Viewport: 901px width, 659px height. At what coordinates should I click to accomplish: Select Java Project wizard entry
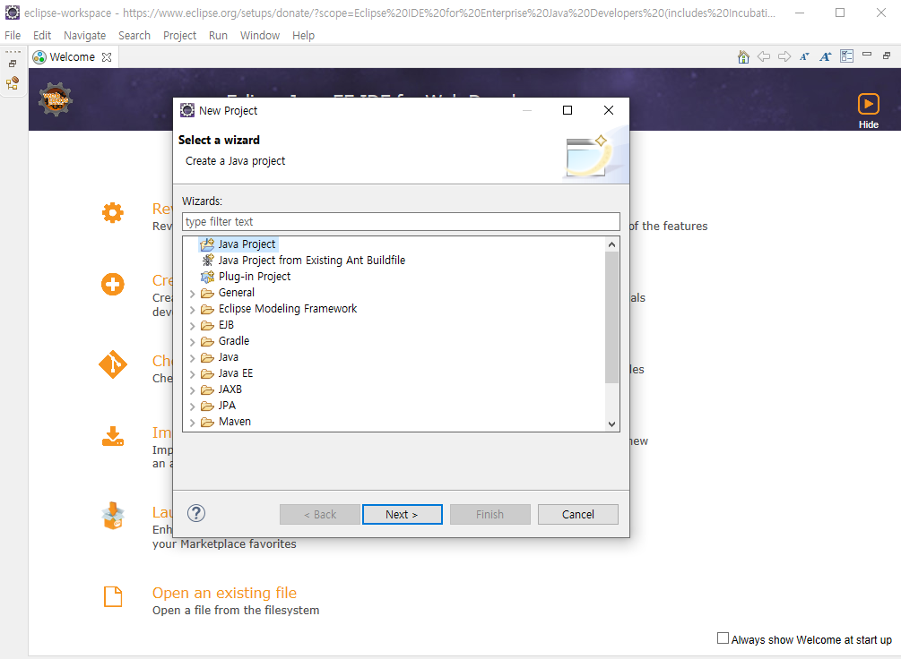[x=238, y=244]
